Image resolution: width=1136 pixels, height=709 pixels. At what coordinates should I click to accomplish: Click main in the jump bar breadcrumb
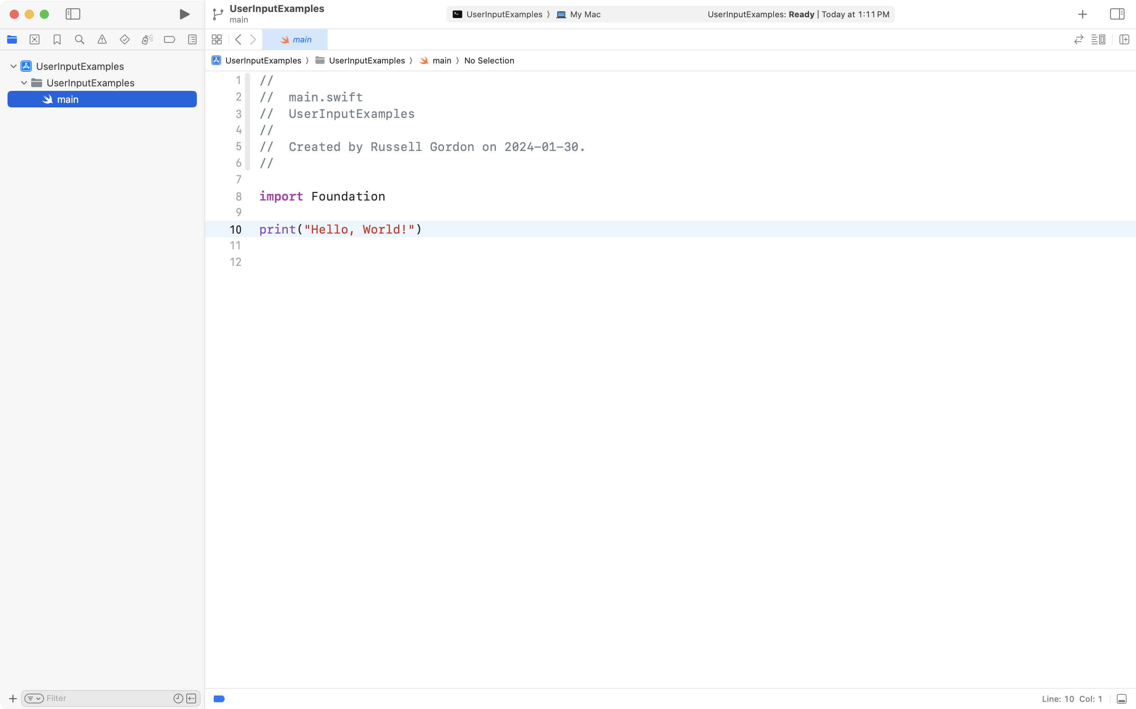[441, 60]
